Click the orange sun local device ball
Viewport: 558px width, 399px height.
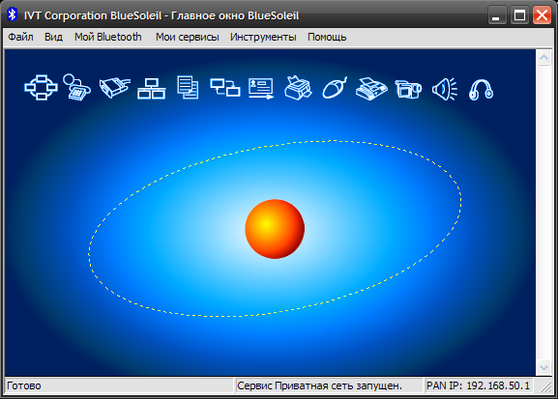(275, 229)
